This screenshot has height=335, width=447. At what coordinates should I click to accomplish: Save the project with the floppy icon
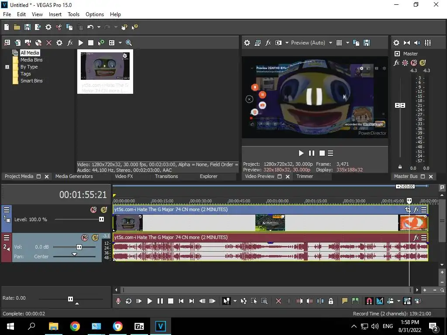tap(28, 27)
